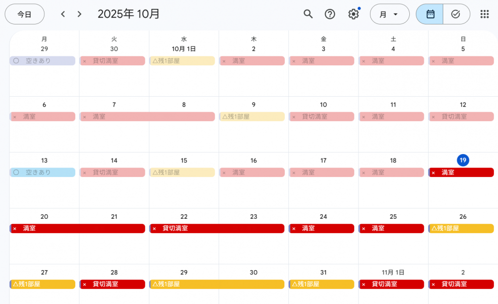Click the 今日 button
498x304 pixels.
pyautogui.click(x=24, y=14)
